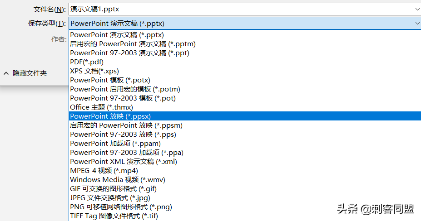Choose the PDF(*.pdf) format

coord(245,62)
